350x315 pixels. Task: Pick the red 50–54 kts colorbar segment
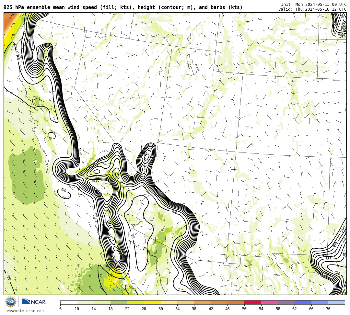click(x=253, y=302)
